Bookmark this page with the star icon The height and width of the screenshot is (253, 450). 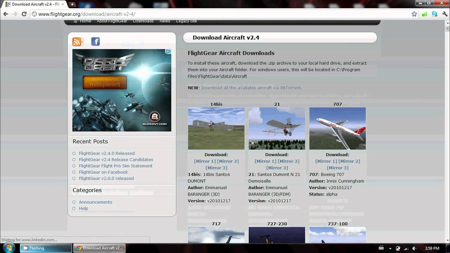coord(414,14)
